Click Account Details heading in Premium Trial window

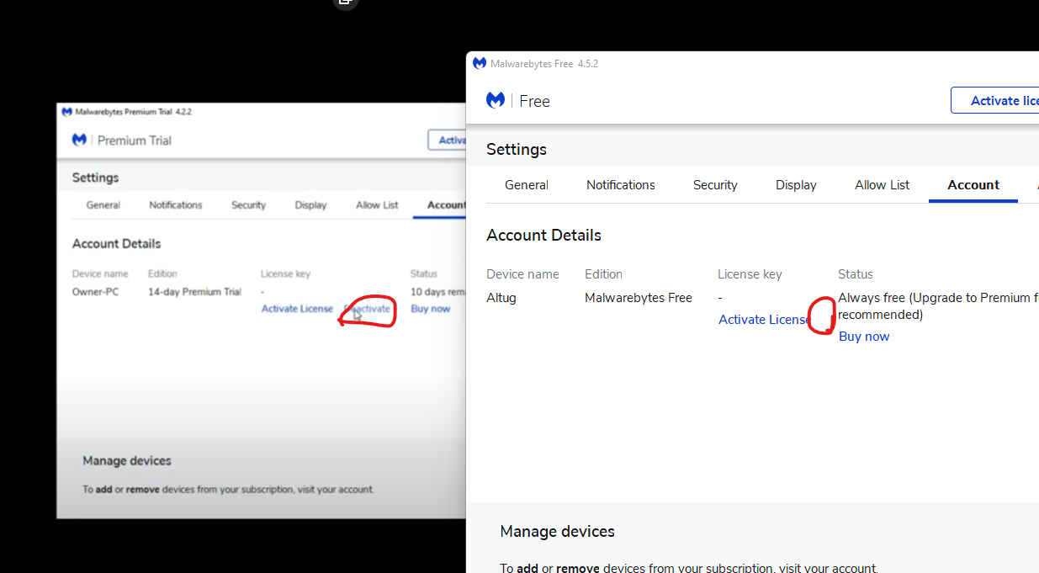click(116, 243)
